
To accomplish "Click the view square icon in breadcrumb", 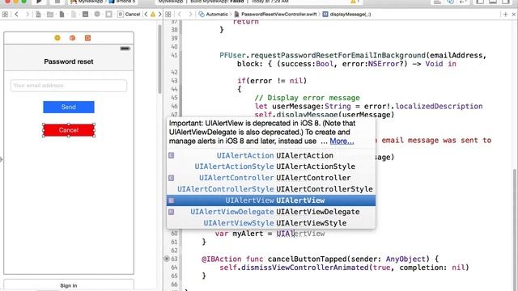I will 108,15.
